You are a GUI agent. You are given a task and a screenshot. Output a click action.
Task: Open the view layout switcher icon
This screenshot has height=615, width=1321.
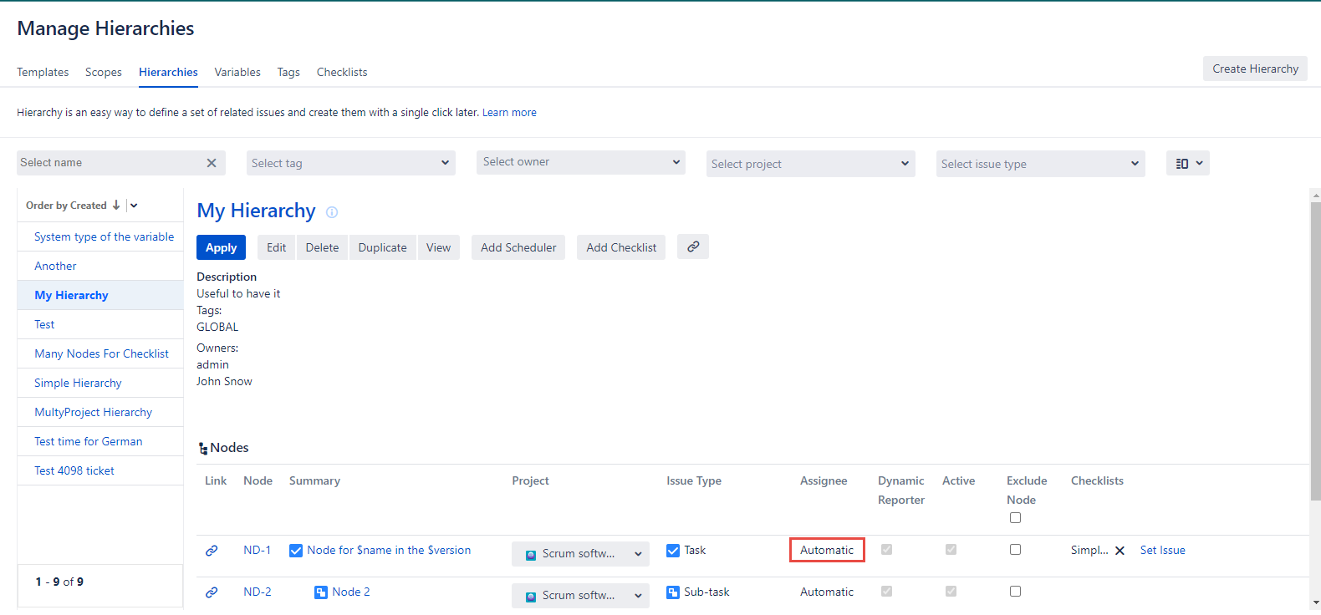pos(1187,164)
